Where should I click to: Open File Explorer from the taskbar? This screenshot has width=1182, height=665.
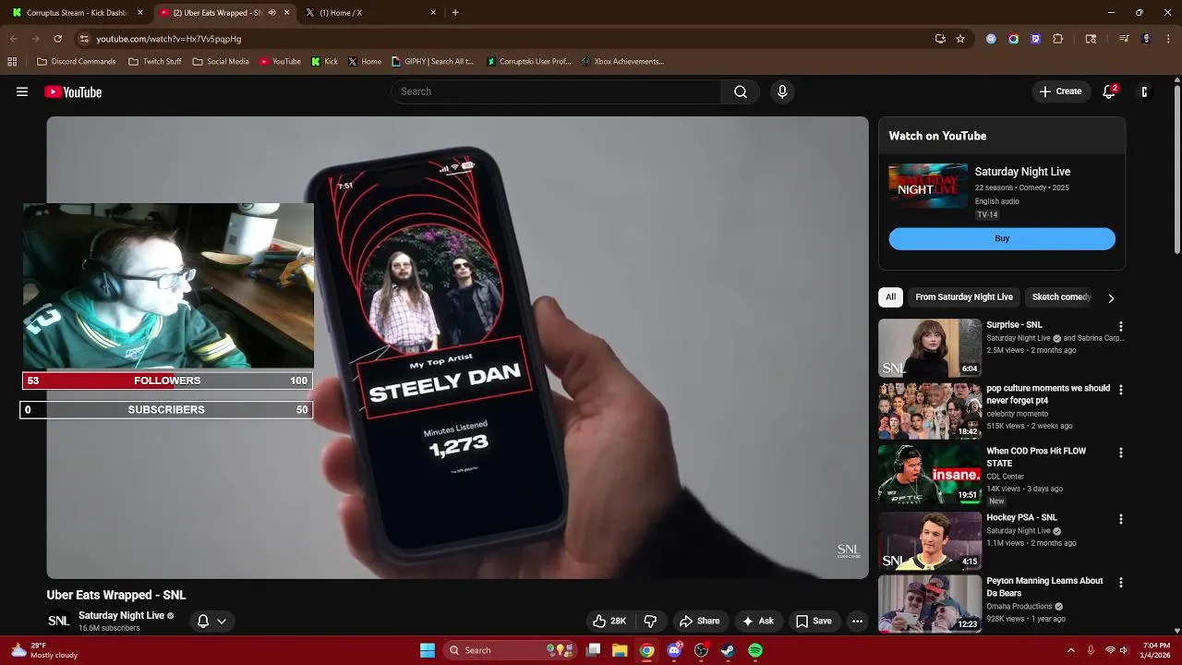620,650
